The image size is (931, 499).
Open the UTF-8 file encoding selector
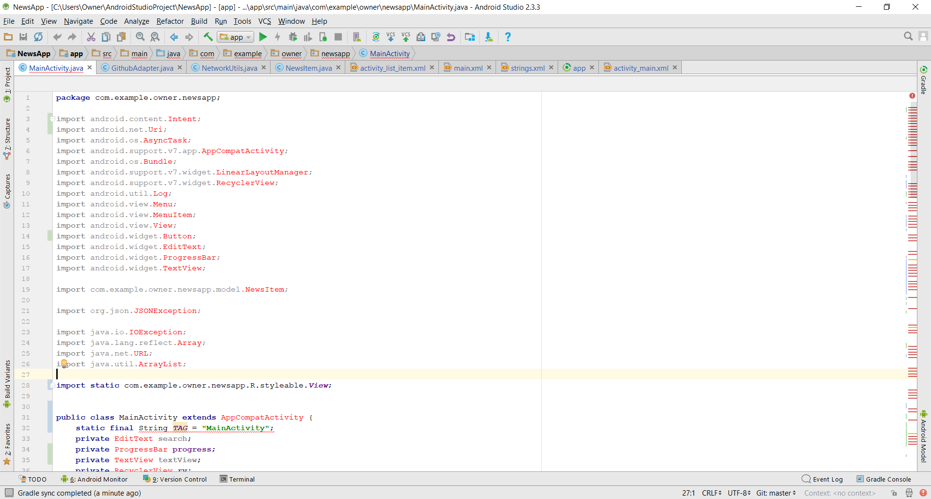(x=738, y=493)
